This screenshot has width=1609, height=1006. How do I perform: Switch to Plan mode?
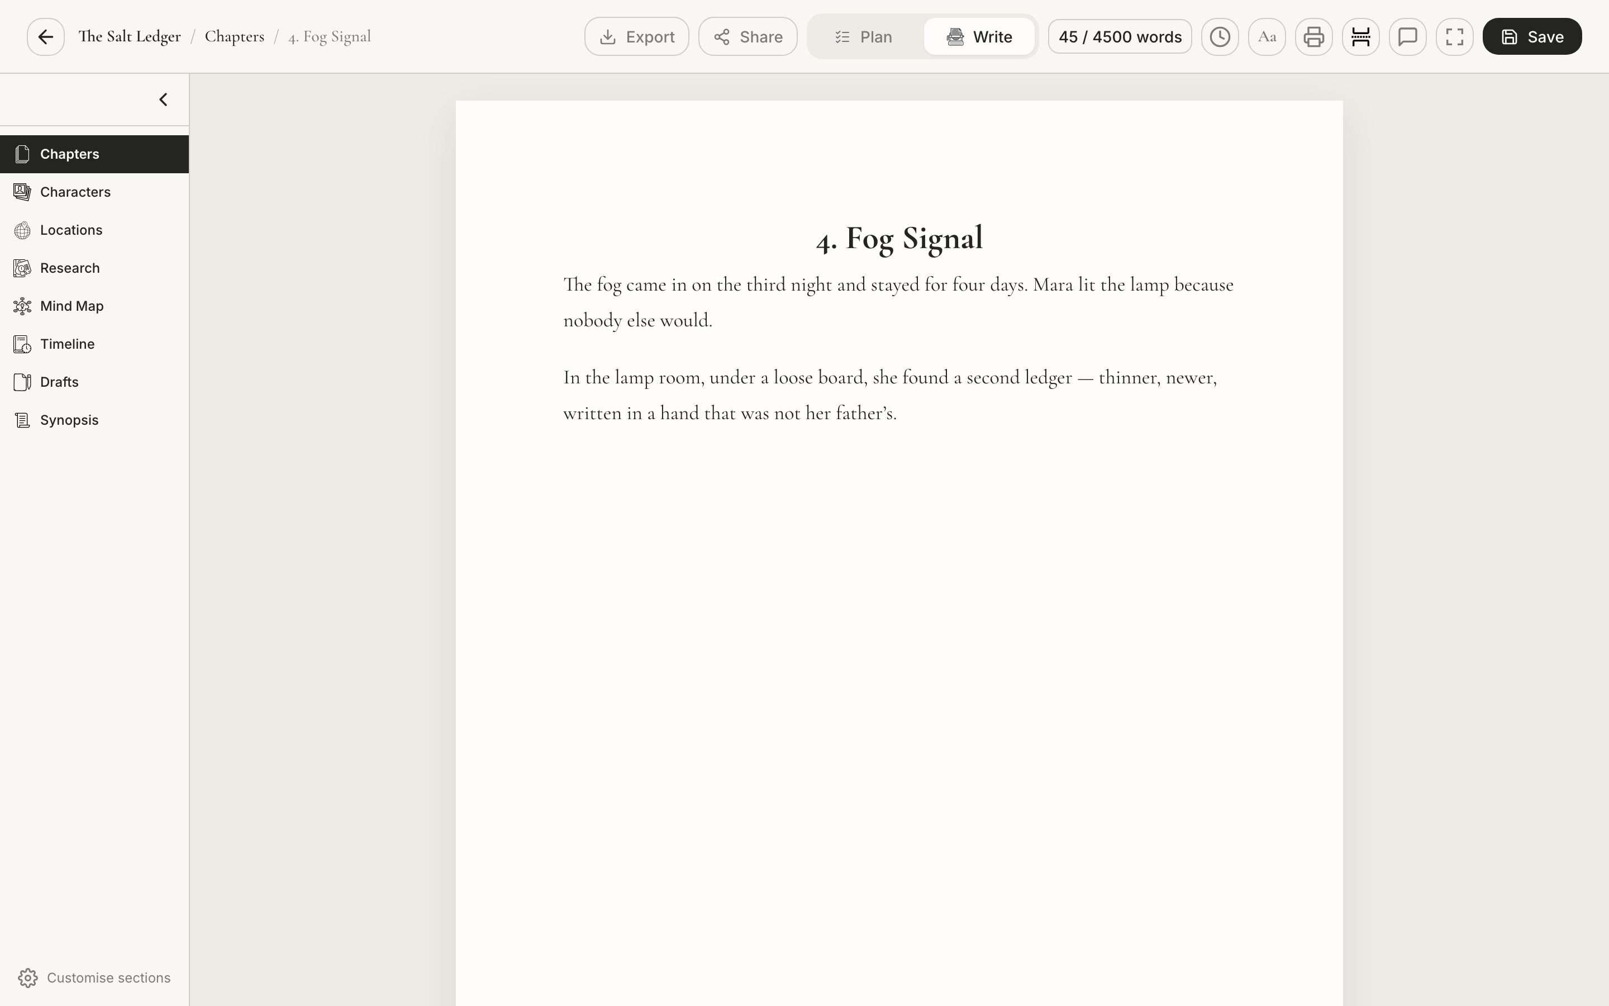coord(864,36)
